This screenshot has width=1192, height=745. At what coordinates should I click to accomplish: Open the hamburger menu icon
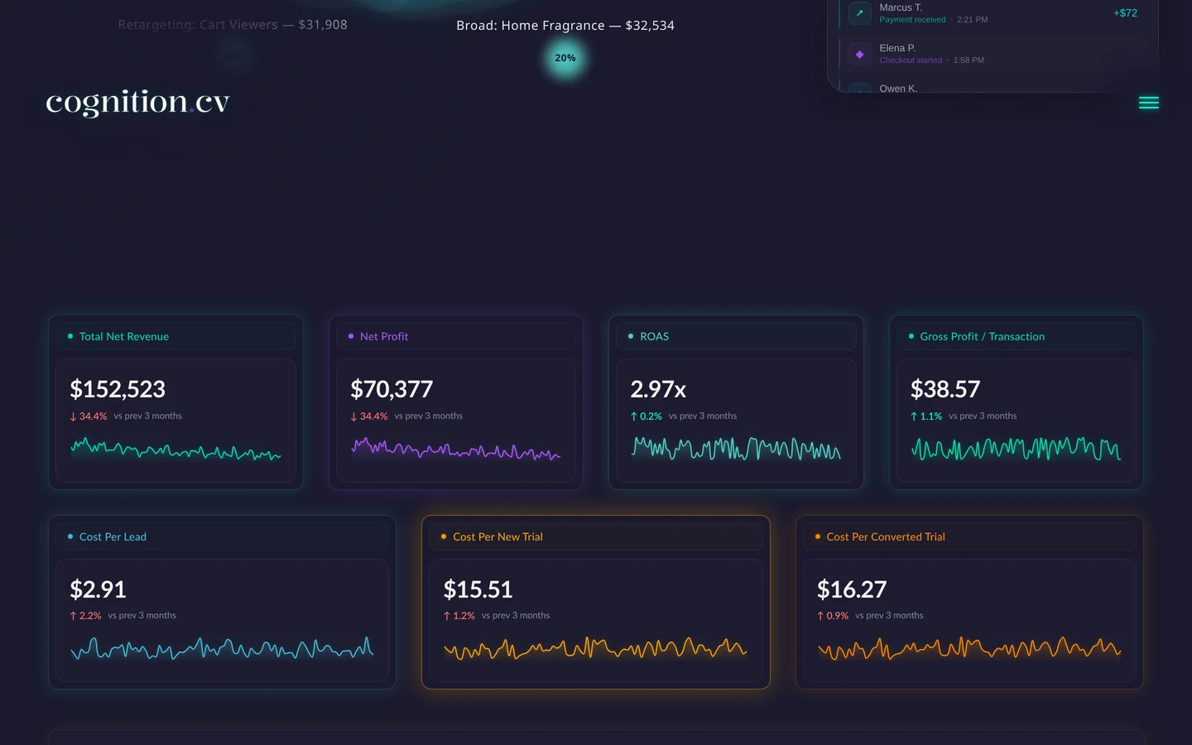[1148, 103]
